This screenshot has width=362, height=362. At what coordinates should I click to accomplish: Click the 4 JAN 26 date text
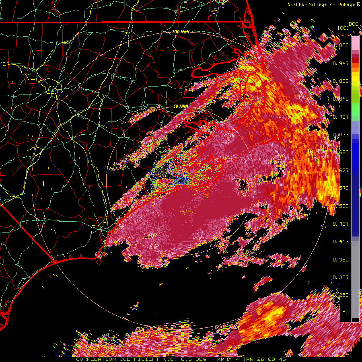click(x=250, y=359)
